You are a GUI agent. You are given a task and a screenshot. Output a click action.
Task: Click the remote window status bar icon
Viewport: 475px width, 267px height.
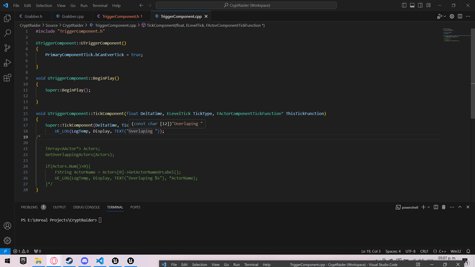(x=5, y=251)
